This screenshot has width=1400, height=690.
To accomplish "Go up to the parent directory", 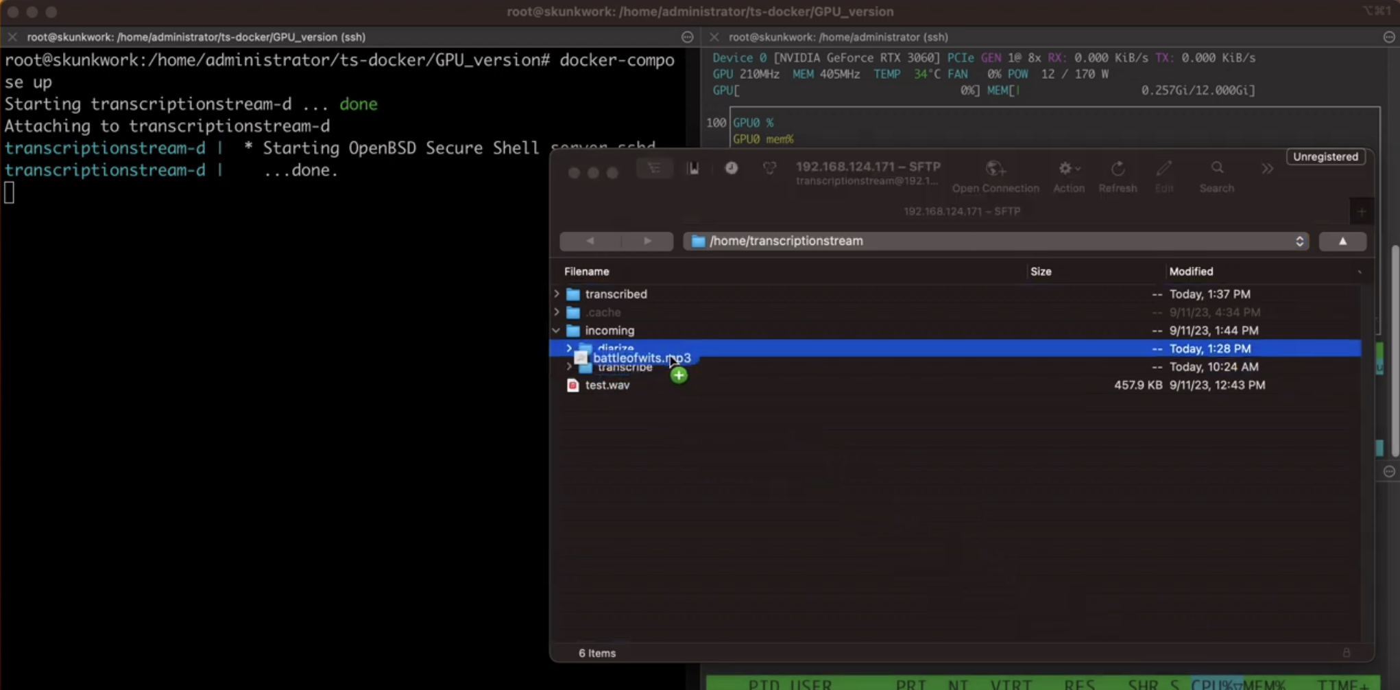I will pyautogui.click(x=1342, y=241).
